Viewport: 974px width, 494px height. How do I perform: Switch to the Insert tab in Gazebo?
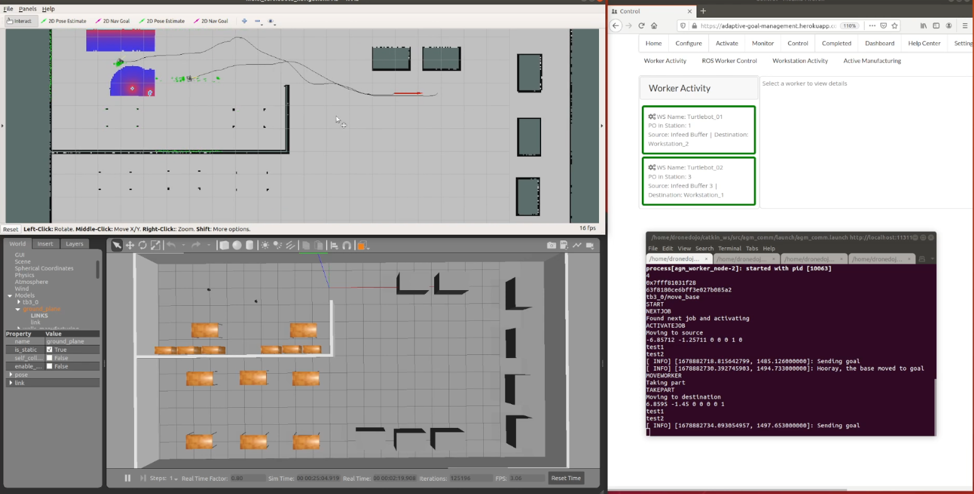coord(45,244)
